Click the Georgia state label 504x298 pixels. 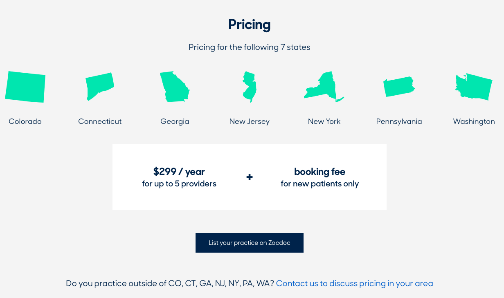[175, 121]
